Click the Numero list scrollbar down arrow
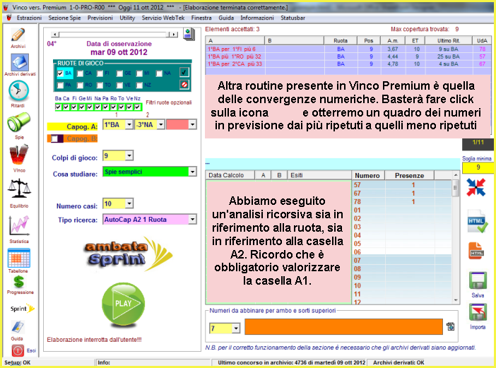Image resolution: width=496 pixels, height=368 pixels. [x=456, y=300]
